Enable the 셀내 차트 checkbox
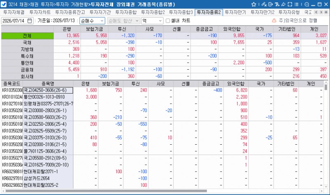The image size is (330, 195). click(168, 21)
